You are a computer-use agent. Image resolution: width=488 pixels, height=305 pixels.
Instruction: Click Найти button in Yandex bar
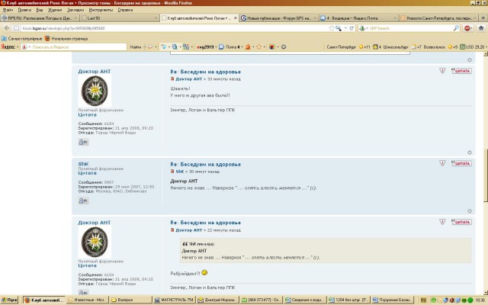[136, 47]
